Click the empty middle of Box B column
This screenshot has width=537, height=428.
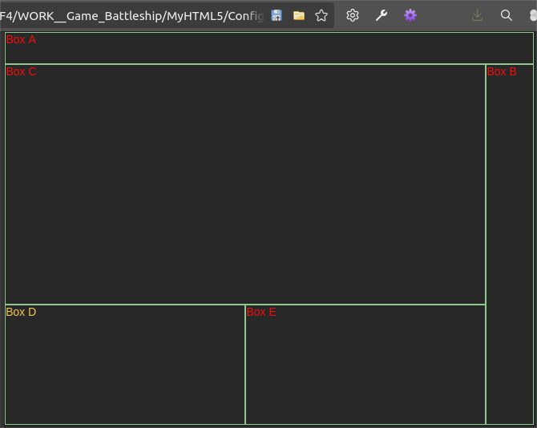[x=510, y=244]
